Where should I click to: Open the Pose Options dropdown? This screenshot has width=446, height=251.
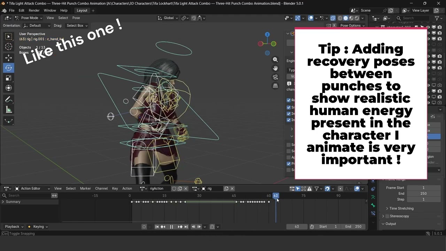point(352,25)
